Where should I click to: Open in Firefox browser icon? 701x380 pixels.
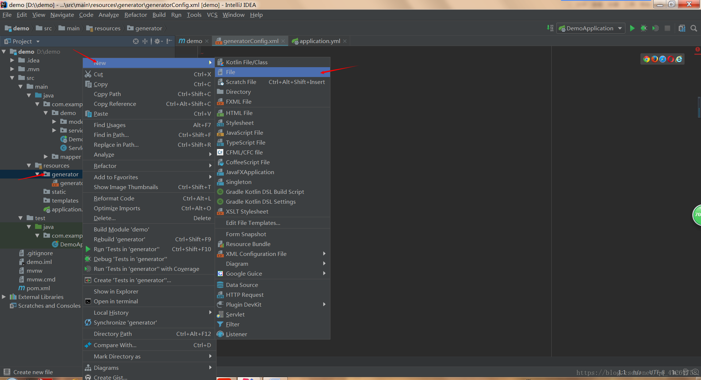point(655,59)
